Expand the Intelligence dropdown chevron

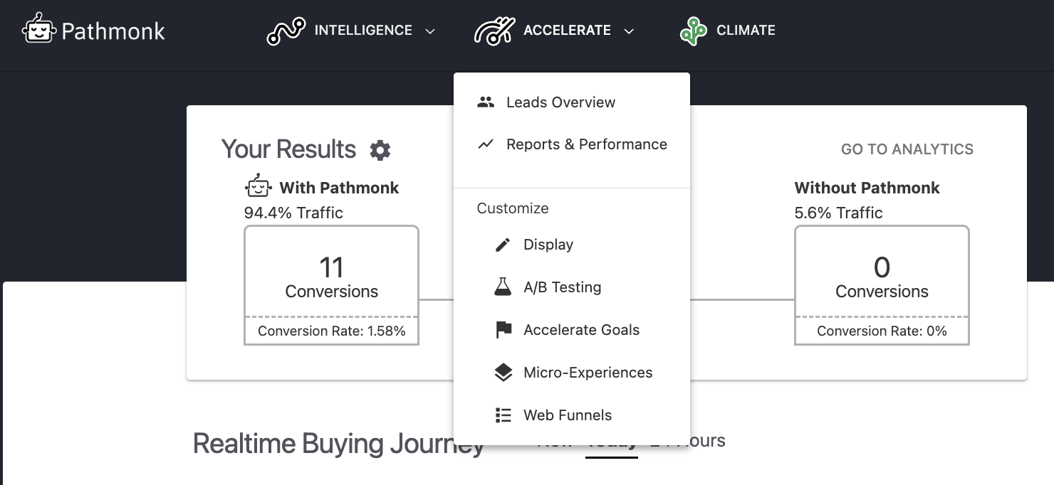click(429, 31)
